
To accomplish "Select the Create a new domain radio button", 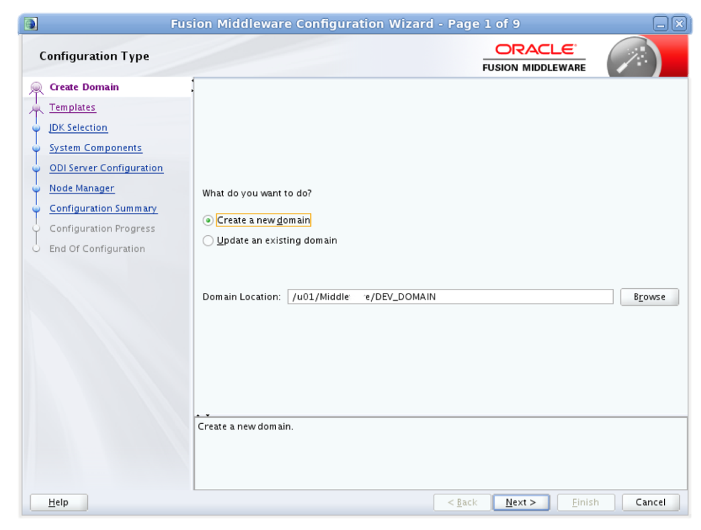I will tap(208, 220).
